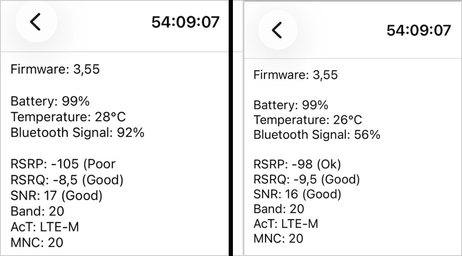Select the RSRQ -9,5 (Good) line
The height and width of the screenshot is (256, 462).
pyautogui.click(x=307, y=179)
